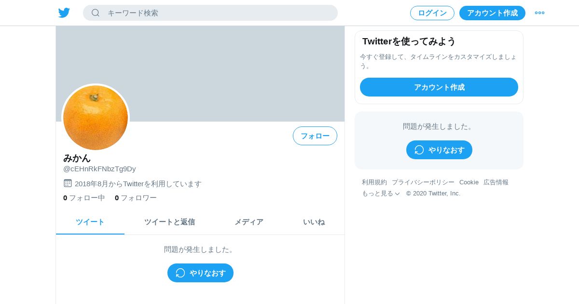The height and width of the screenshot is (304, 579).
Task: Click the search magnifier icon
Action: [x=96, y=13]
